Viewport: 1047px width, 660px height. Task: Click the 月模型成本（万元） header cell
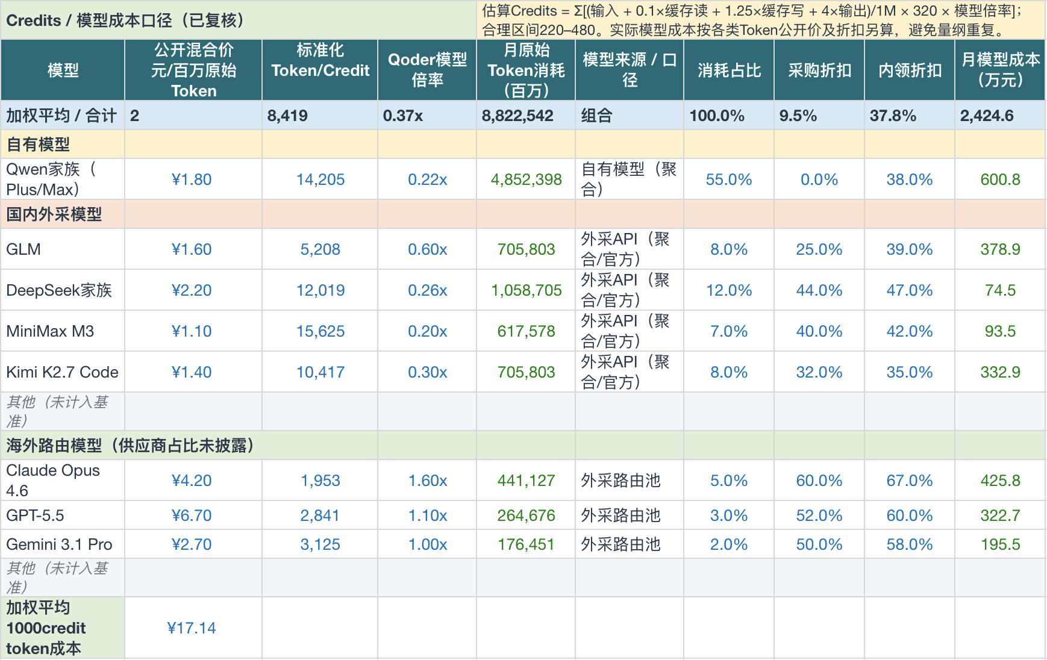1000,70
